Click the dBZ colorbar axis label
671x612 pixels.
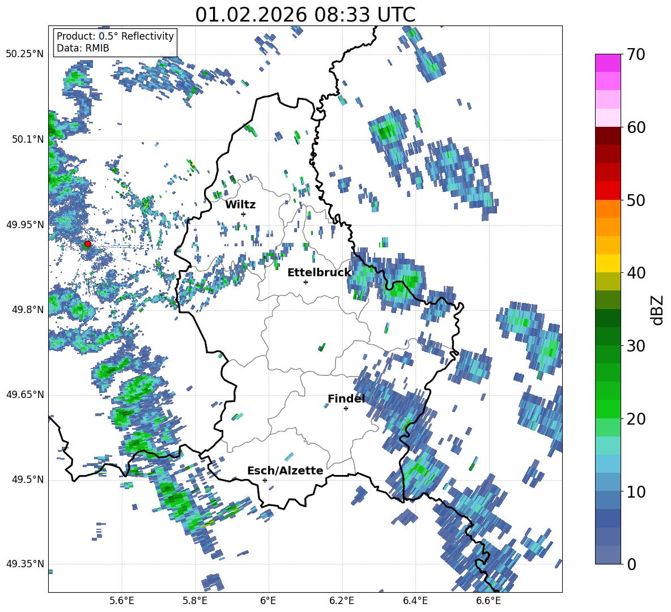658,310
